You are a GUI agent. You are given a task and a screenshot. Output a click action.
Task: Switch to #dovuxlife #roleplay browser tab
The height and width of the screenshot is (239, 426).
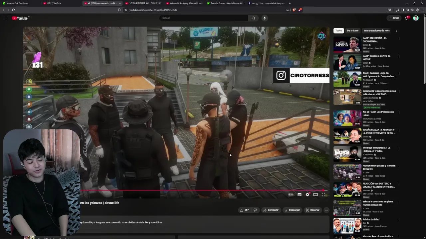coord(184,3)
